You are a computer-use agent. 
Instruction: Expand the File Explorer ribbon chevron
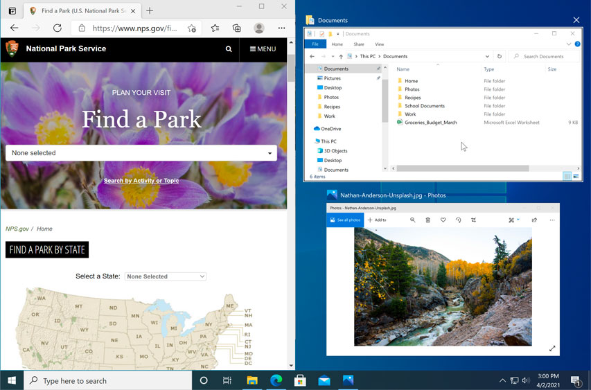tap(568, 44)
